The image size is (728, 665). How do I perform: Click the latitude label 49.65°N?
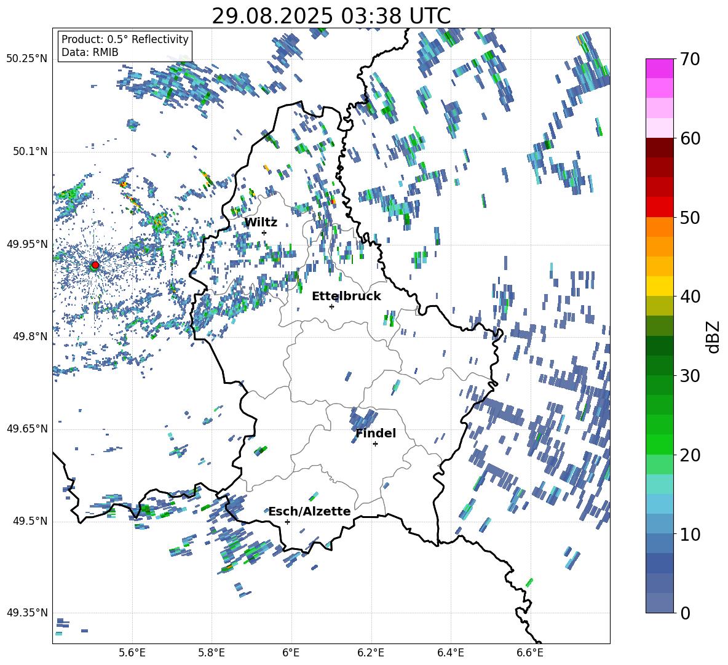[27, 428]
